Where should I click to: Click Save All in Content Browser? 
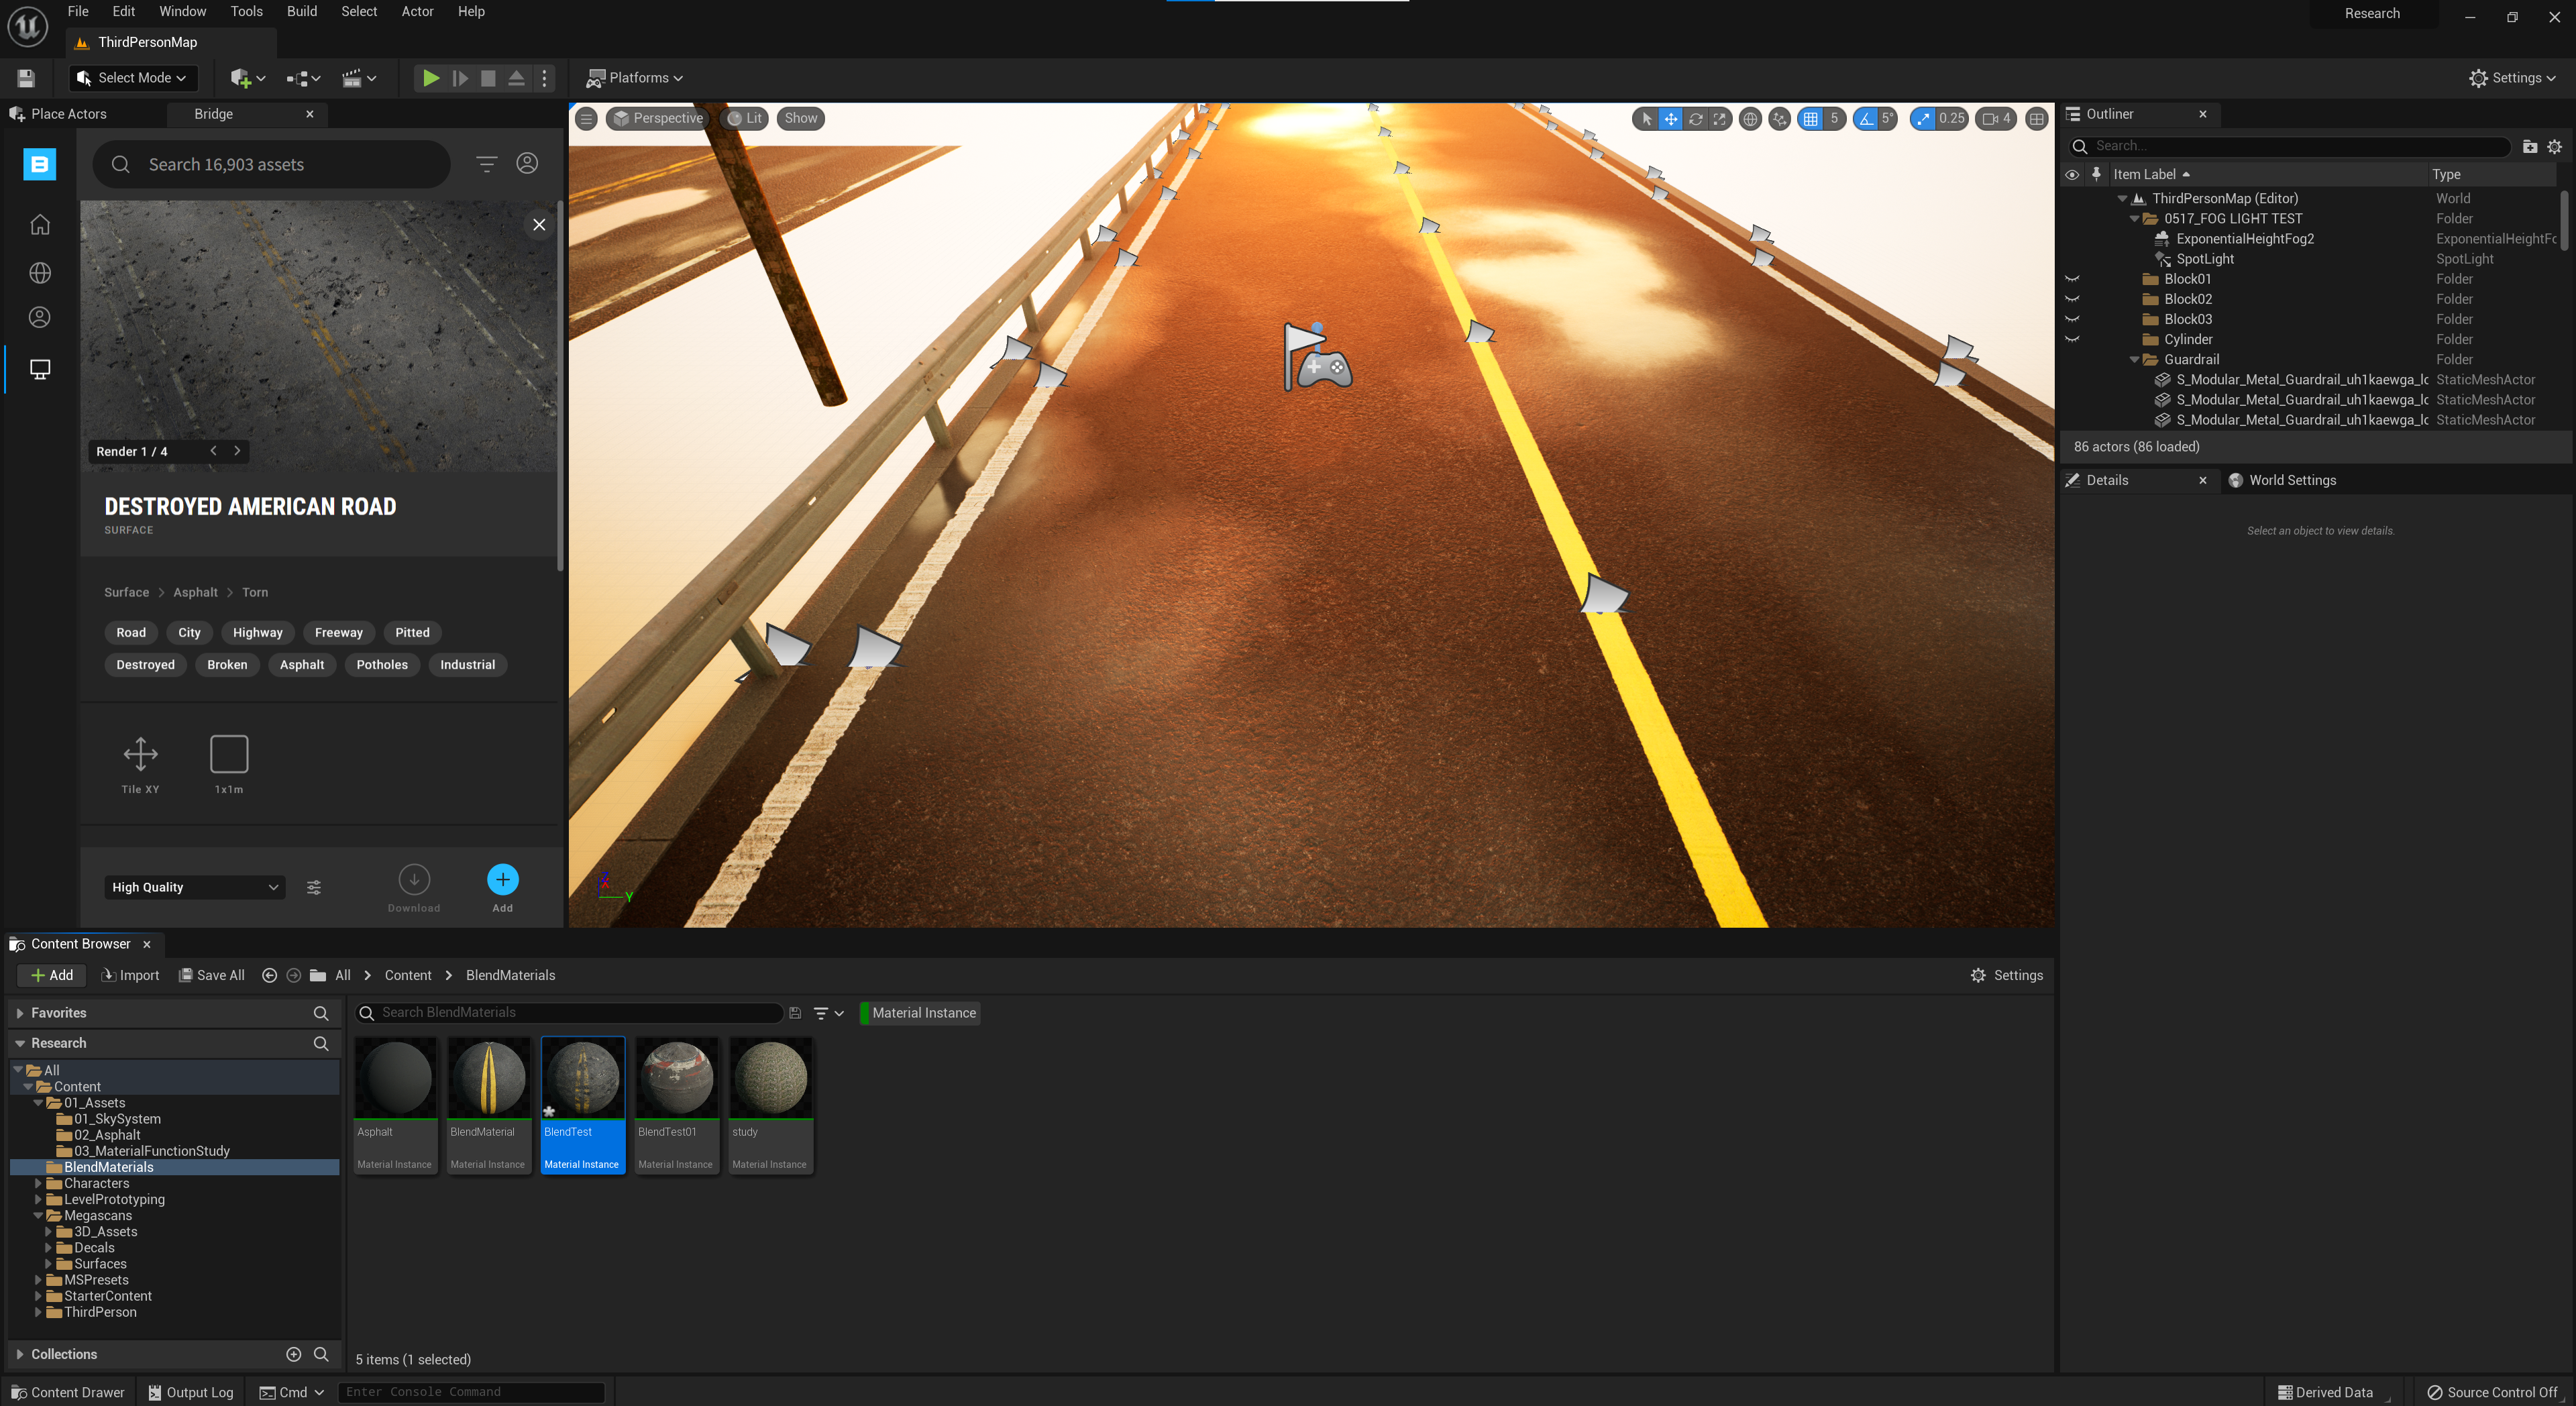(x=211, y=975)
